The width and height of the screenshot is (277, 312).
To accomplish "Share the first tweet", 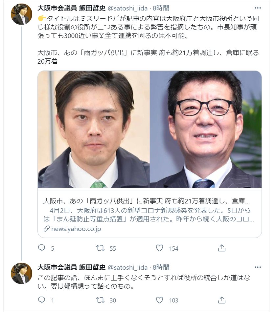I will click(221, 248).
